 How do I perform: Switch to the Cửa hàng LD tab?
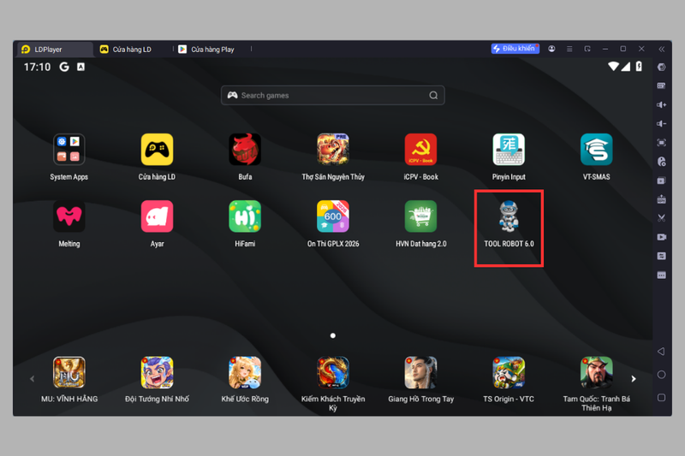133,50
